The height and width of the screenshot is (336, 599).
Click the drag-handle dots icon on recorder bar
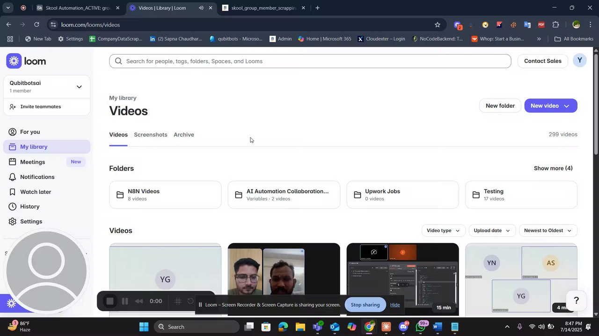178,301
